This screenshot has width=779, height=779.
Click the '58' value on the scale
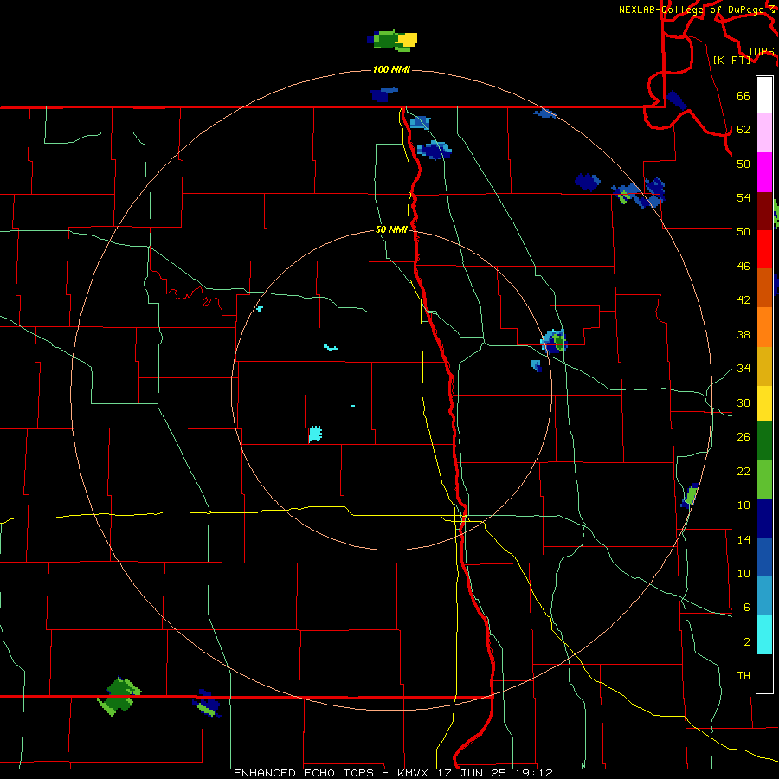pos(744,164)
